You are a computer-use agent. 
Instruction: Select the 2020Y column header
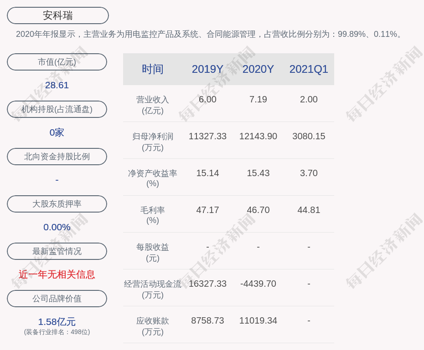point(258,69)
